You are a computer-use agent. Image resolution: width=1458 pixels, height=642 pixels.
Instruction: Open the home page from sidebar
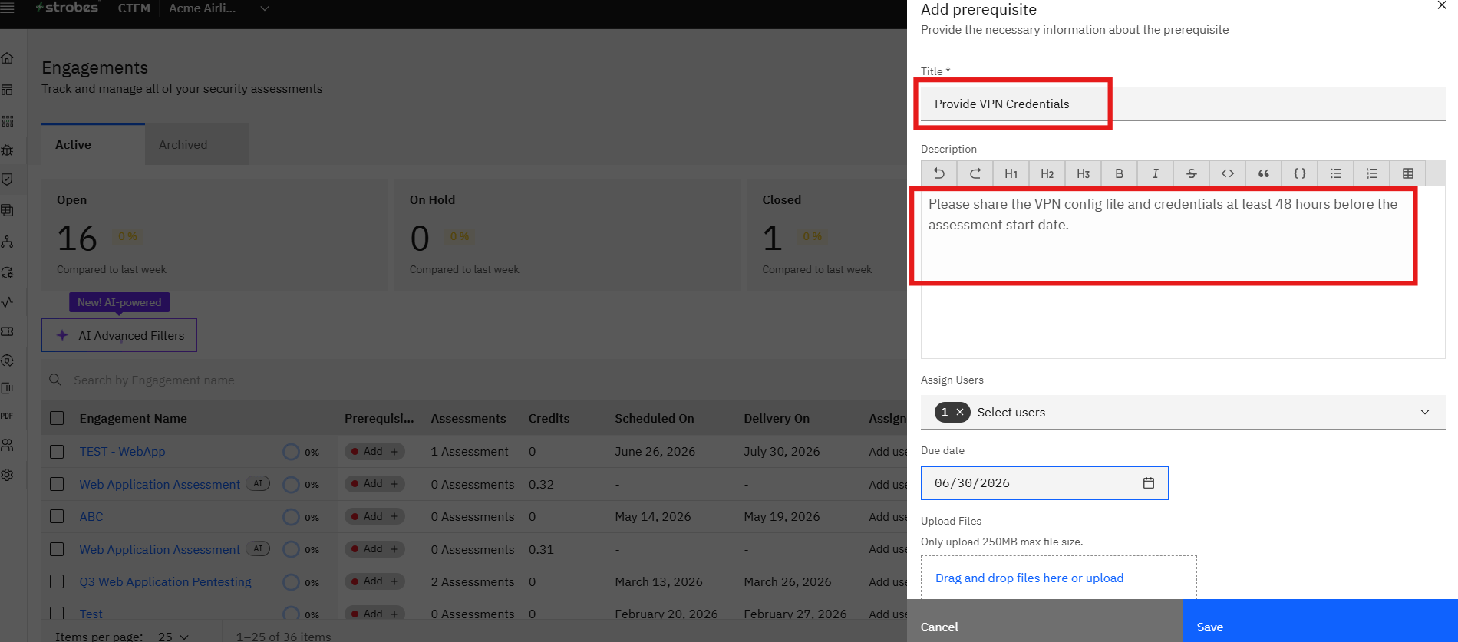[x=8, y=58]
